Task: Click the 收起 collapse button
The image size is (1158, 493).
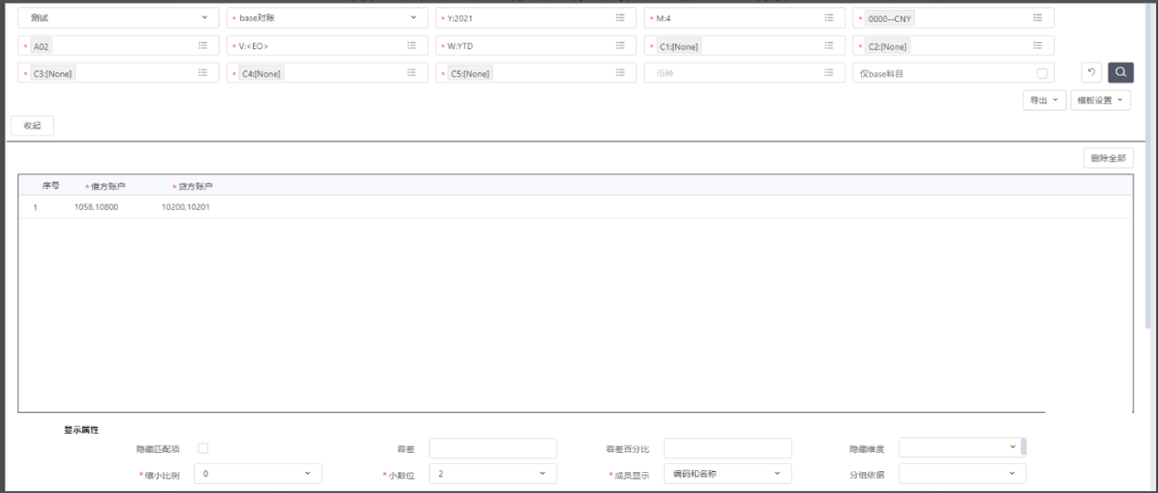Action: [x=32, y=126]
